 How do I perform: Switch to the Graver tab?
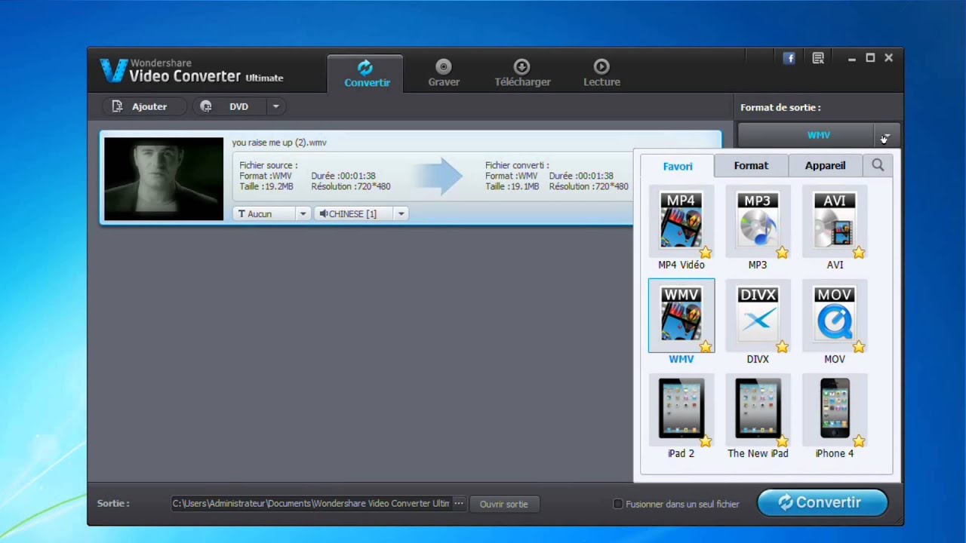tap(444, 74)
